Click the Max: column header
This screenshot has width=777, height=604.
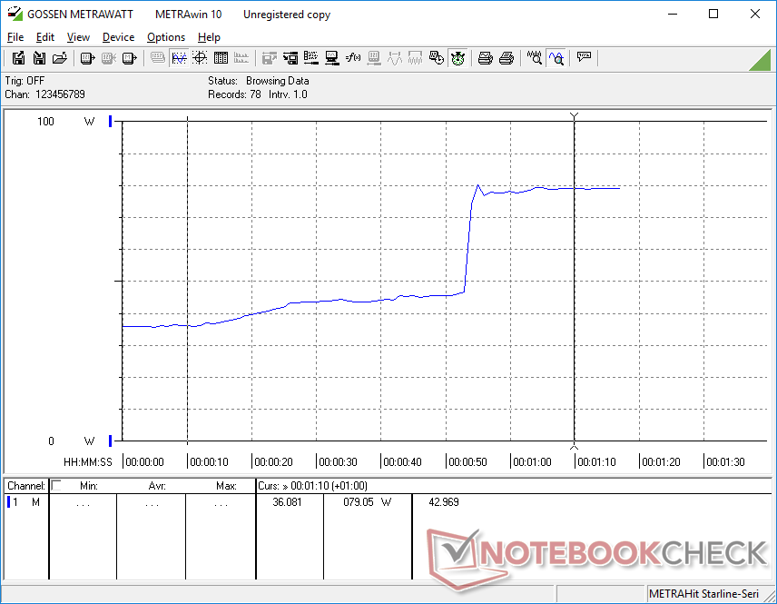(x=226, y=486)
